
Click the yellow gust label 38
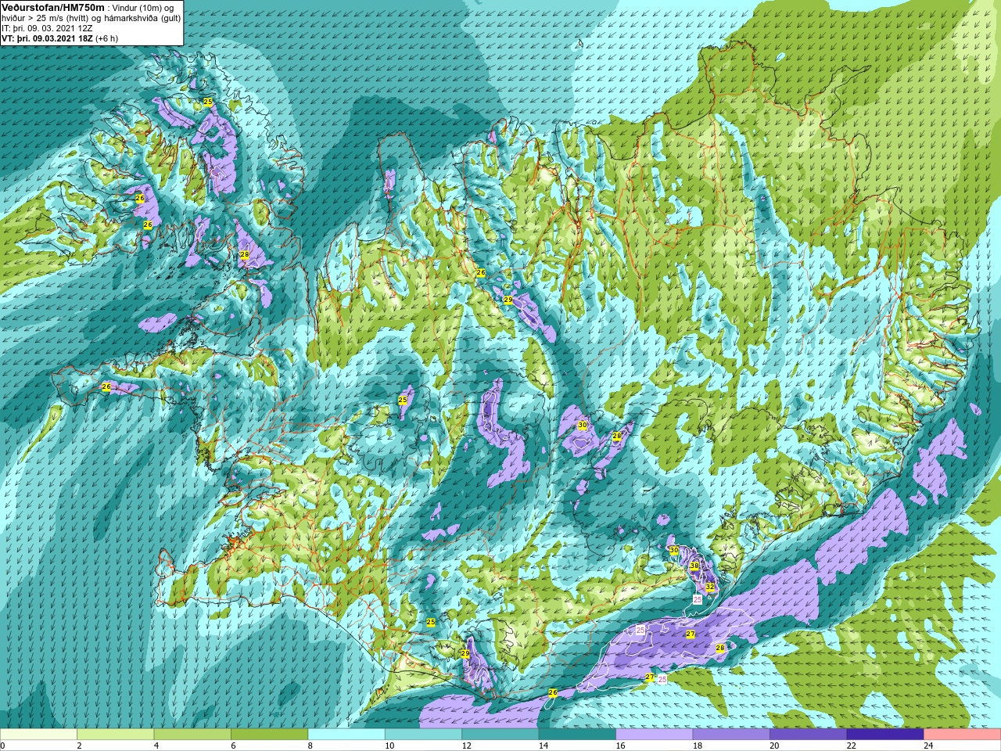tap(694, 566)
